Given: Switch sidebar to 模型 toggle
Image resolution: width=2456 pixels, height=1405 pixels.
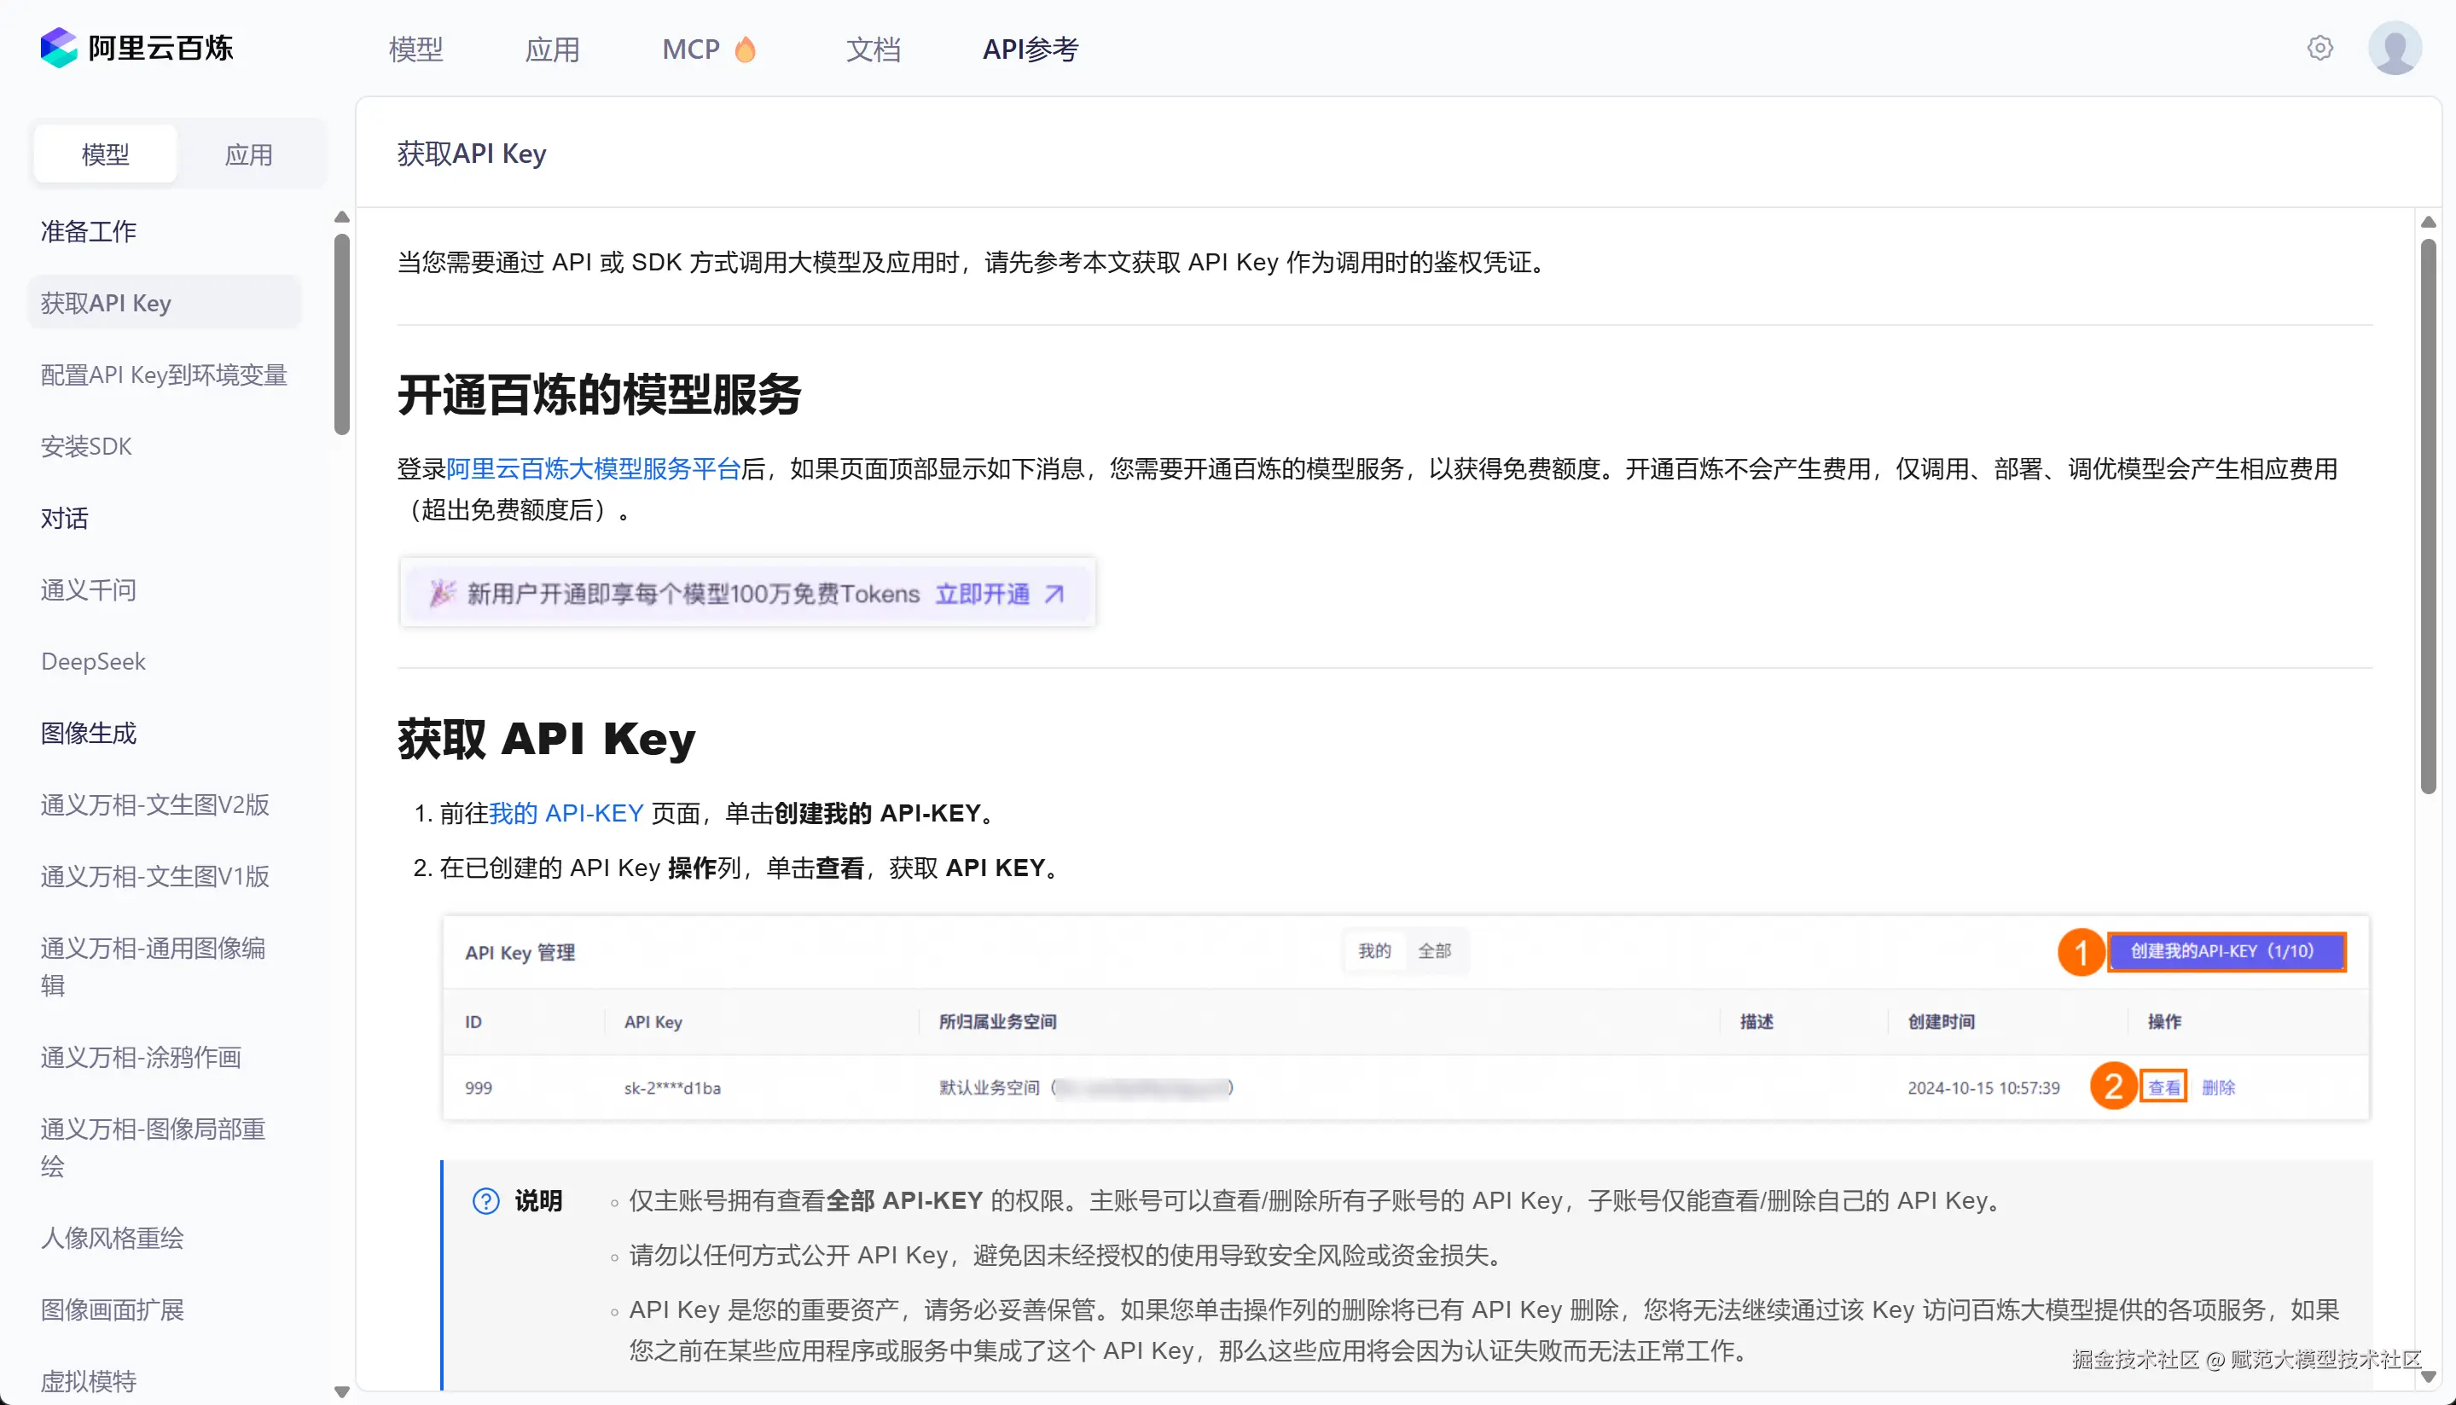Looking at the screenshot, I should click(x=105, y=154).
